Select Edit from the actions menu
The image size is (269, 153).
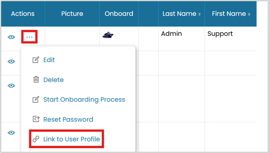[x=49, y=60]
